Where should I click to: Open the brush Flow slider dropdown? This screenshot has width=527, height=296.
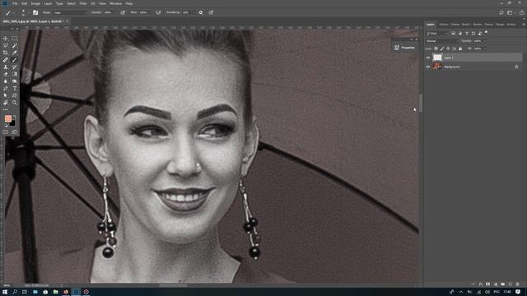click(150, 12)
